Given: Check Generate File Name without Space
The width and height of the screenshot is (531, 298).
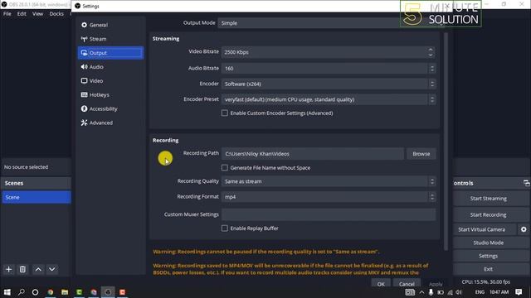Looking at the screenshot, I should [225, 167].
